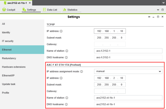Click the TCP/IP DNS hostname info icon
166x109 pixels.
(66, 57)
